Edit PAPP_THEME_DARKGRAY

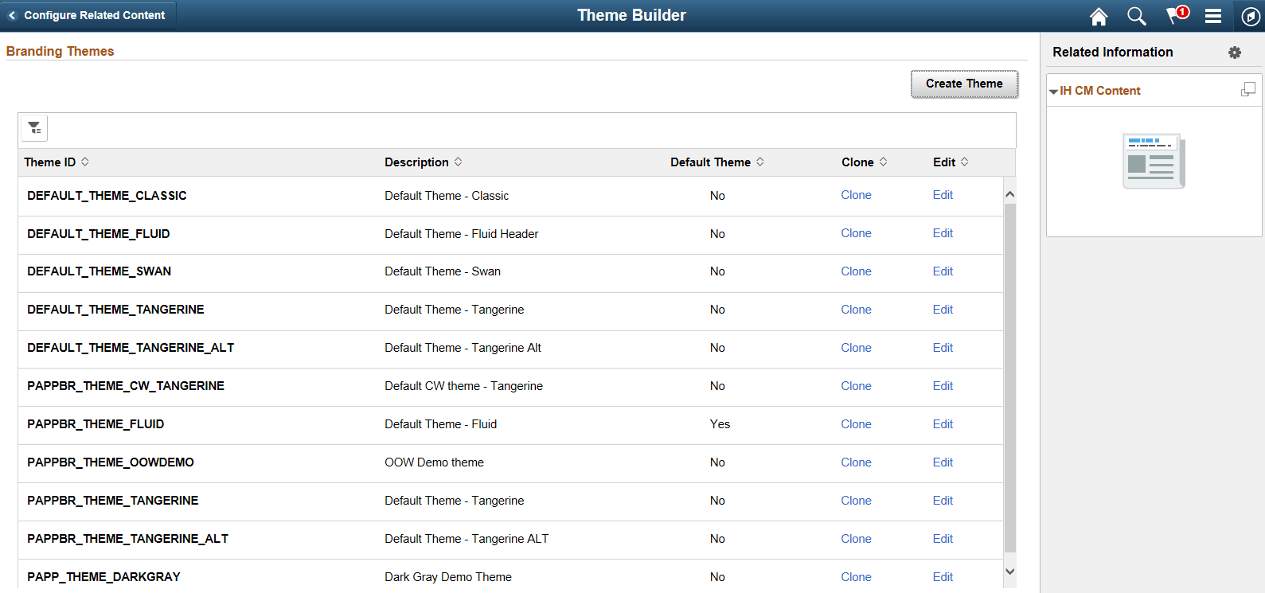[x=943, y=577]
